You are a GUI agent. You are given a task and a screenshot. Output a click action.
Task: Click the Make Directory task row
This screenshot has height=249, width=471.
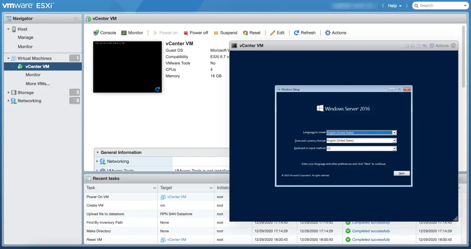click(99, 231)
